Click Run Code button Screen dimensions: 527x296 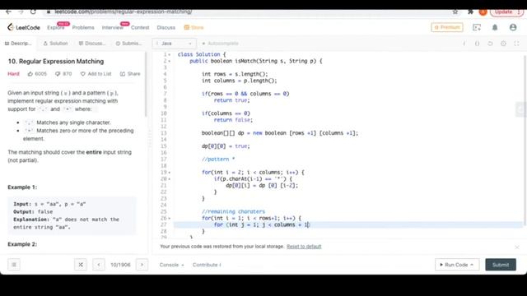point(457,265)
